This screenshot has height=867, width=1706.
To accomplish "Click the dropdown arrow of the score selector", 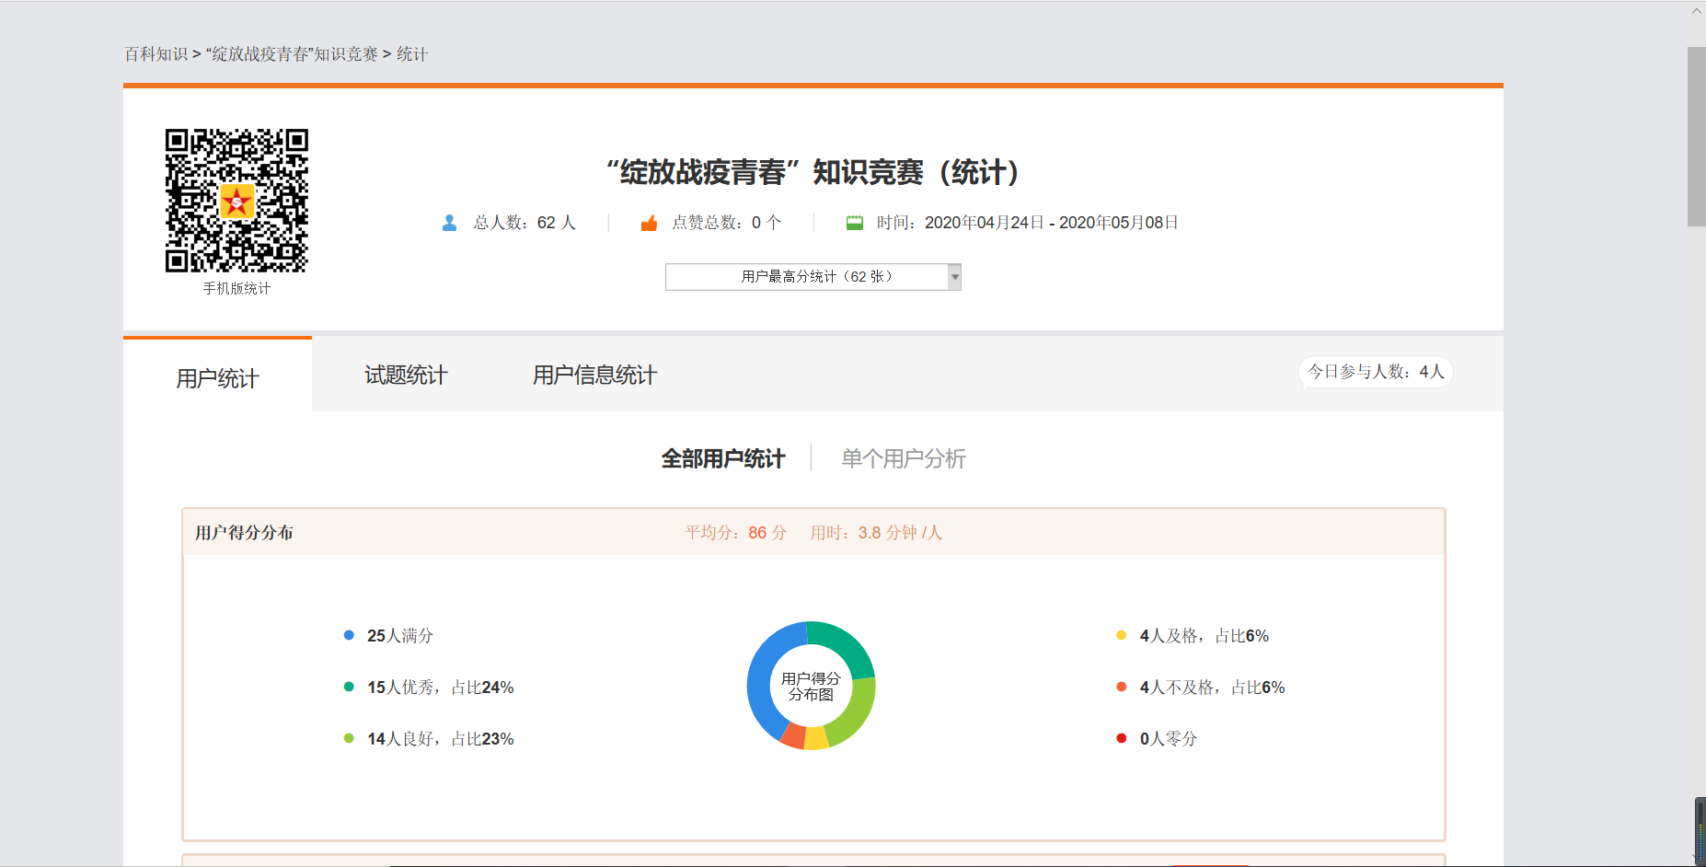I will pyautogui.click(x=954, y=277).
